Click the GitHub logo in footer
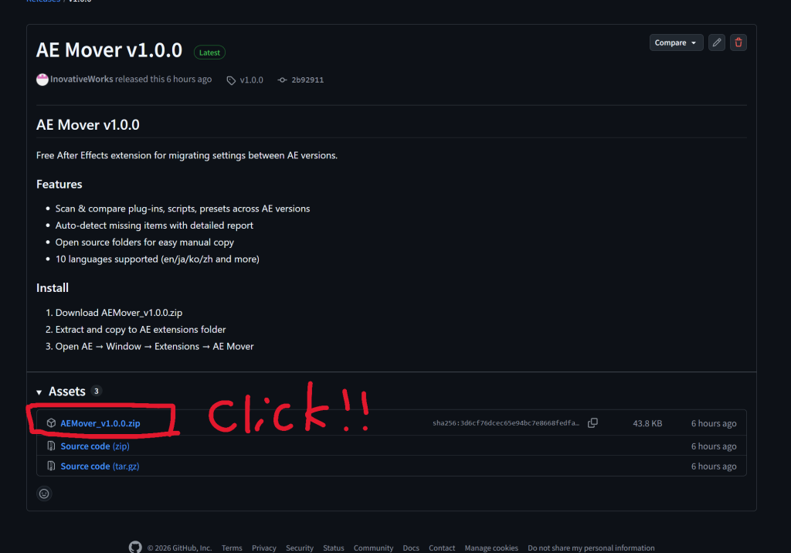 point(135,548)
